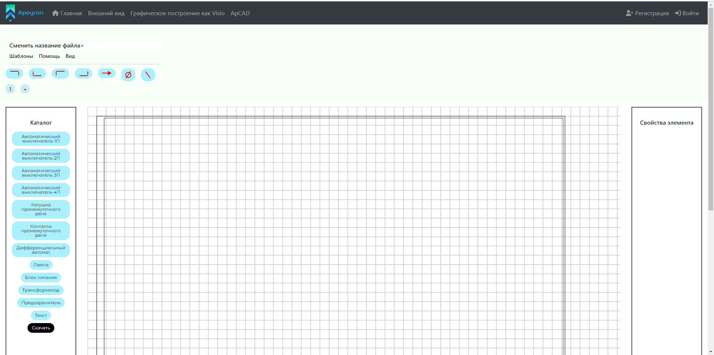Add Лампа element from catalog

click(x=41, y=265)
